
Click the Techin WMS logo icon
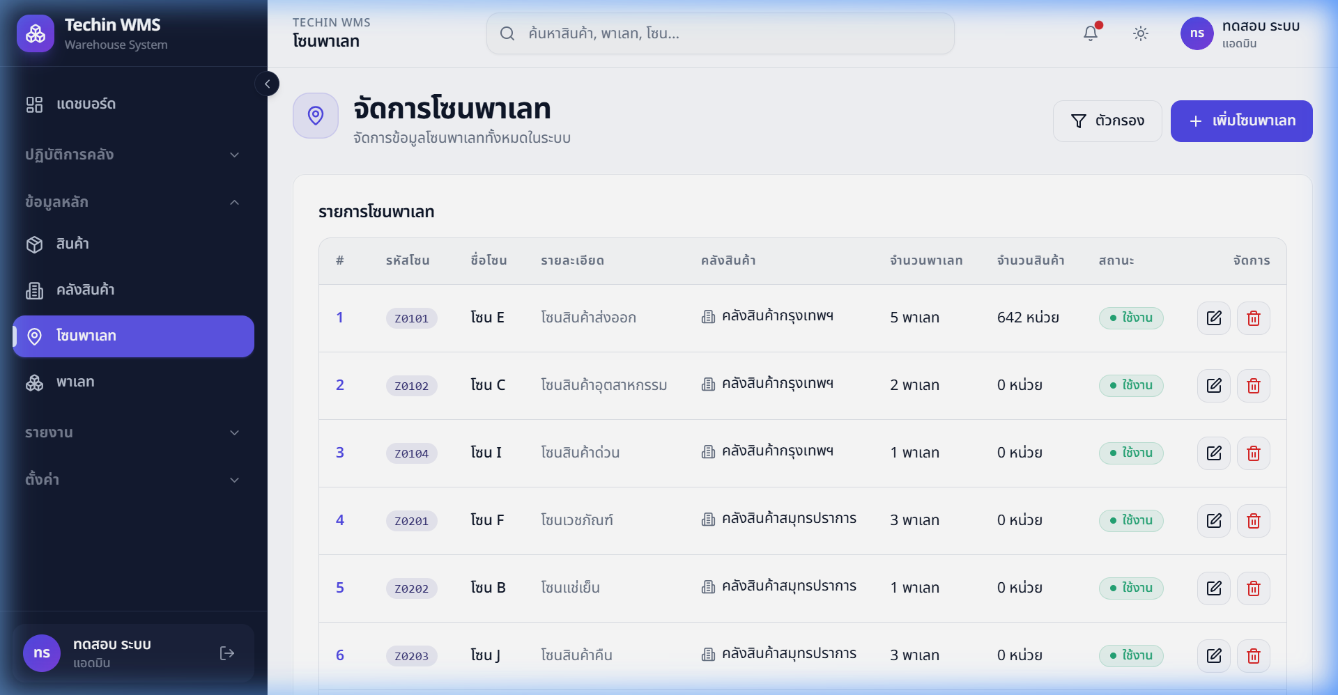tap(36, 33)
